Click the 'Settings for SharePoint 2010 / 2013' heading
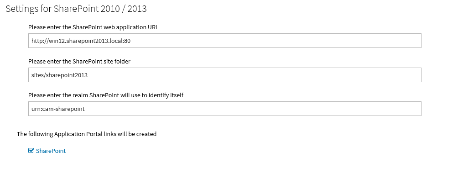 pos(76,9)
